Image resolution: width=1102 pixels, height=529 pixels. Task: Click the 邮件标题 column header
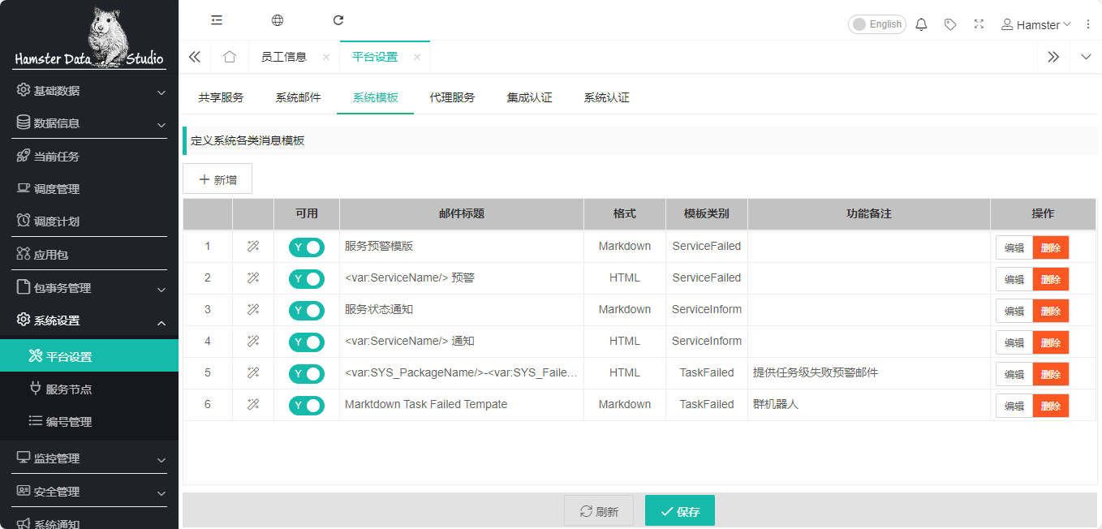(x=462, y=213)
